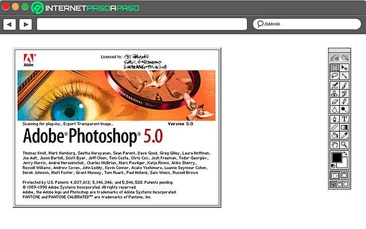Click the "Licensed to:" label
This screenshot has width=366, height=229.
[x=112, y=57]
